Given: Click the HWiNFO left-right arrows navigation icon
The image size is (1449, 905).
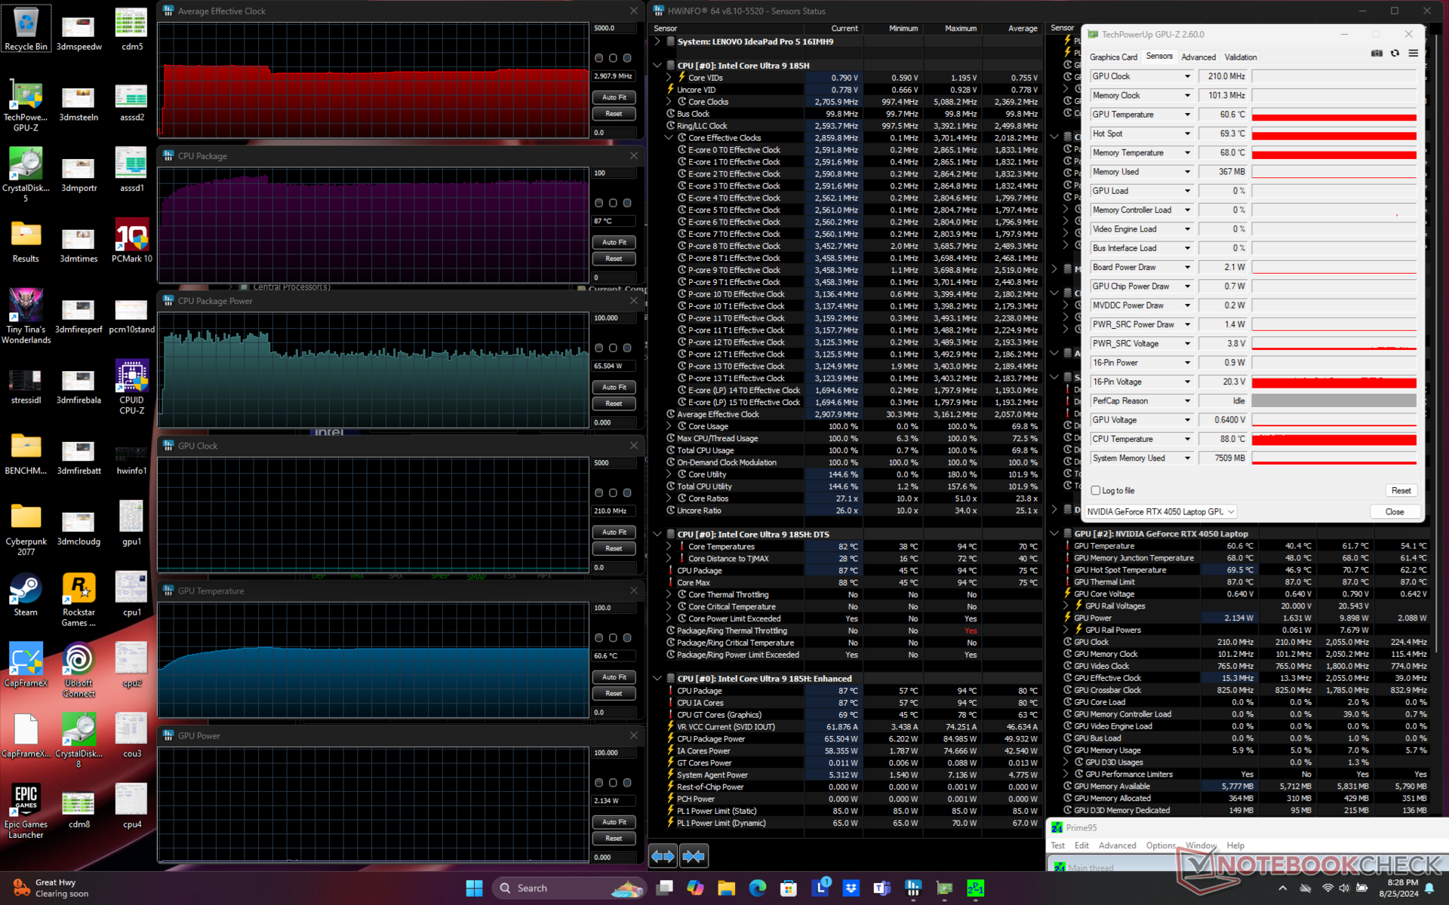Looking at the screenshot, I should (663, 856).
